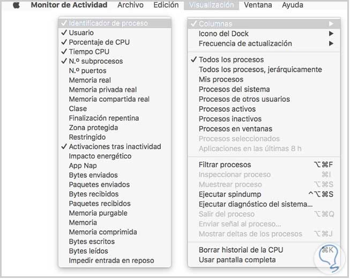Open the Archivo menu
This screenshot has height=279, width=350.
point(130,5)
